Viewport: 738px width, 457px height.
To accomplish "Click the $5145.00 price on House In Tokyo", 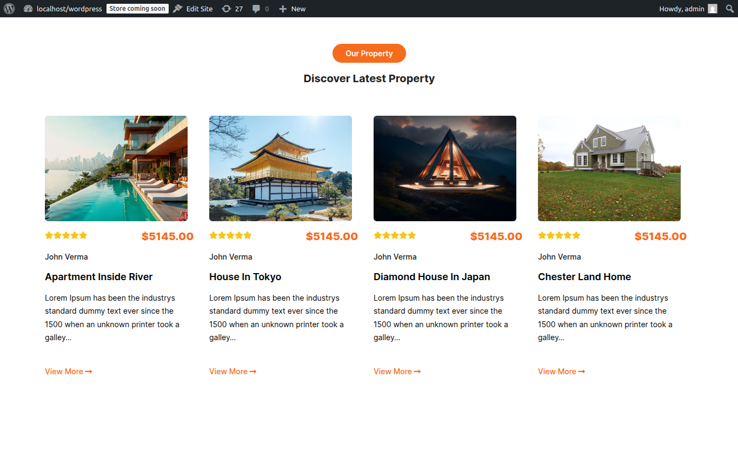I will 332,236.
